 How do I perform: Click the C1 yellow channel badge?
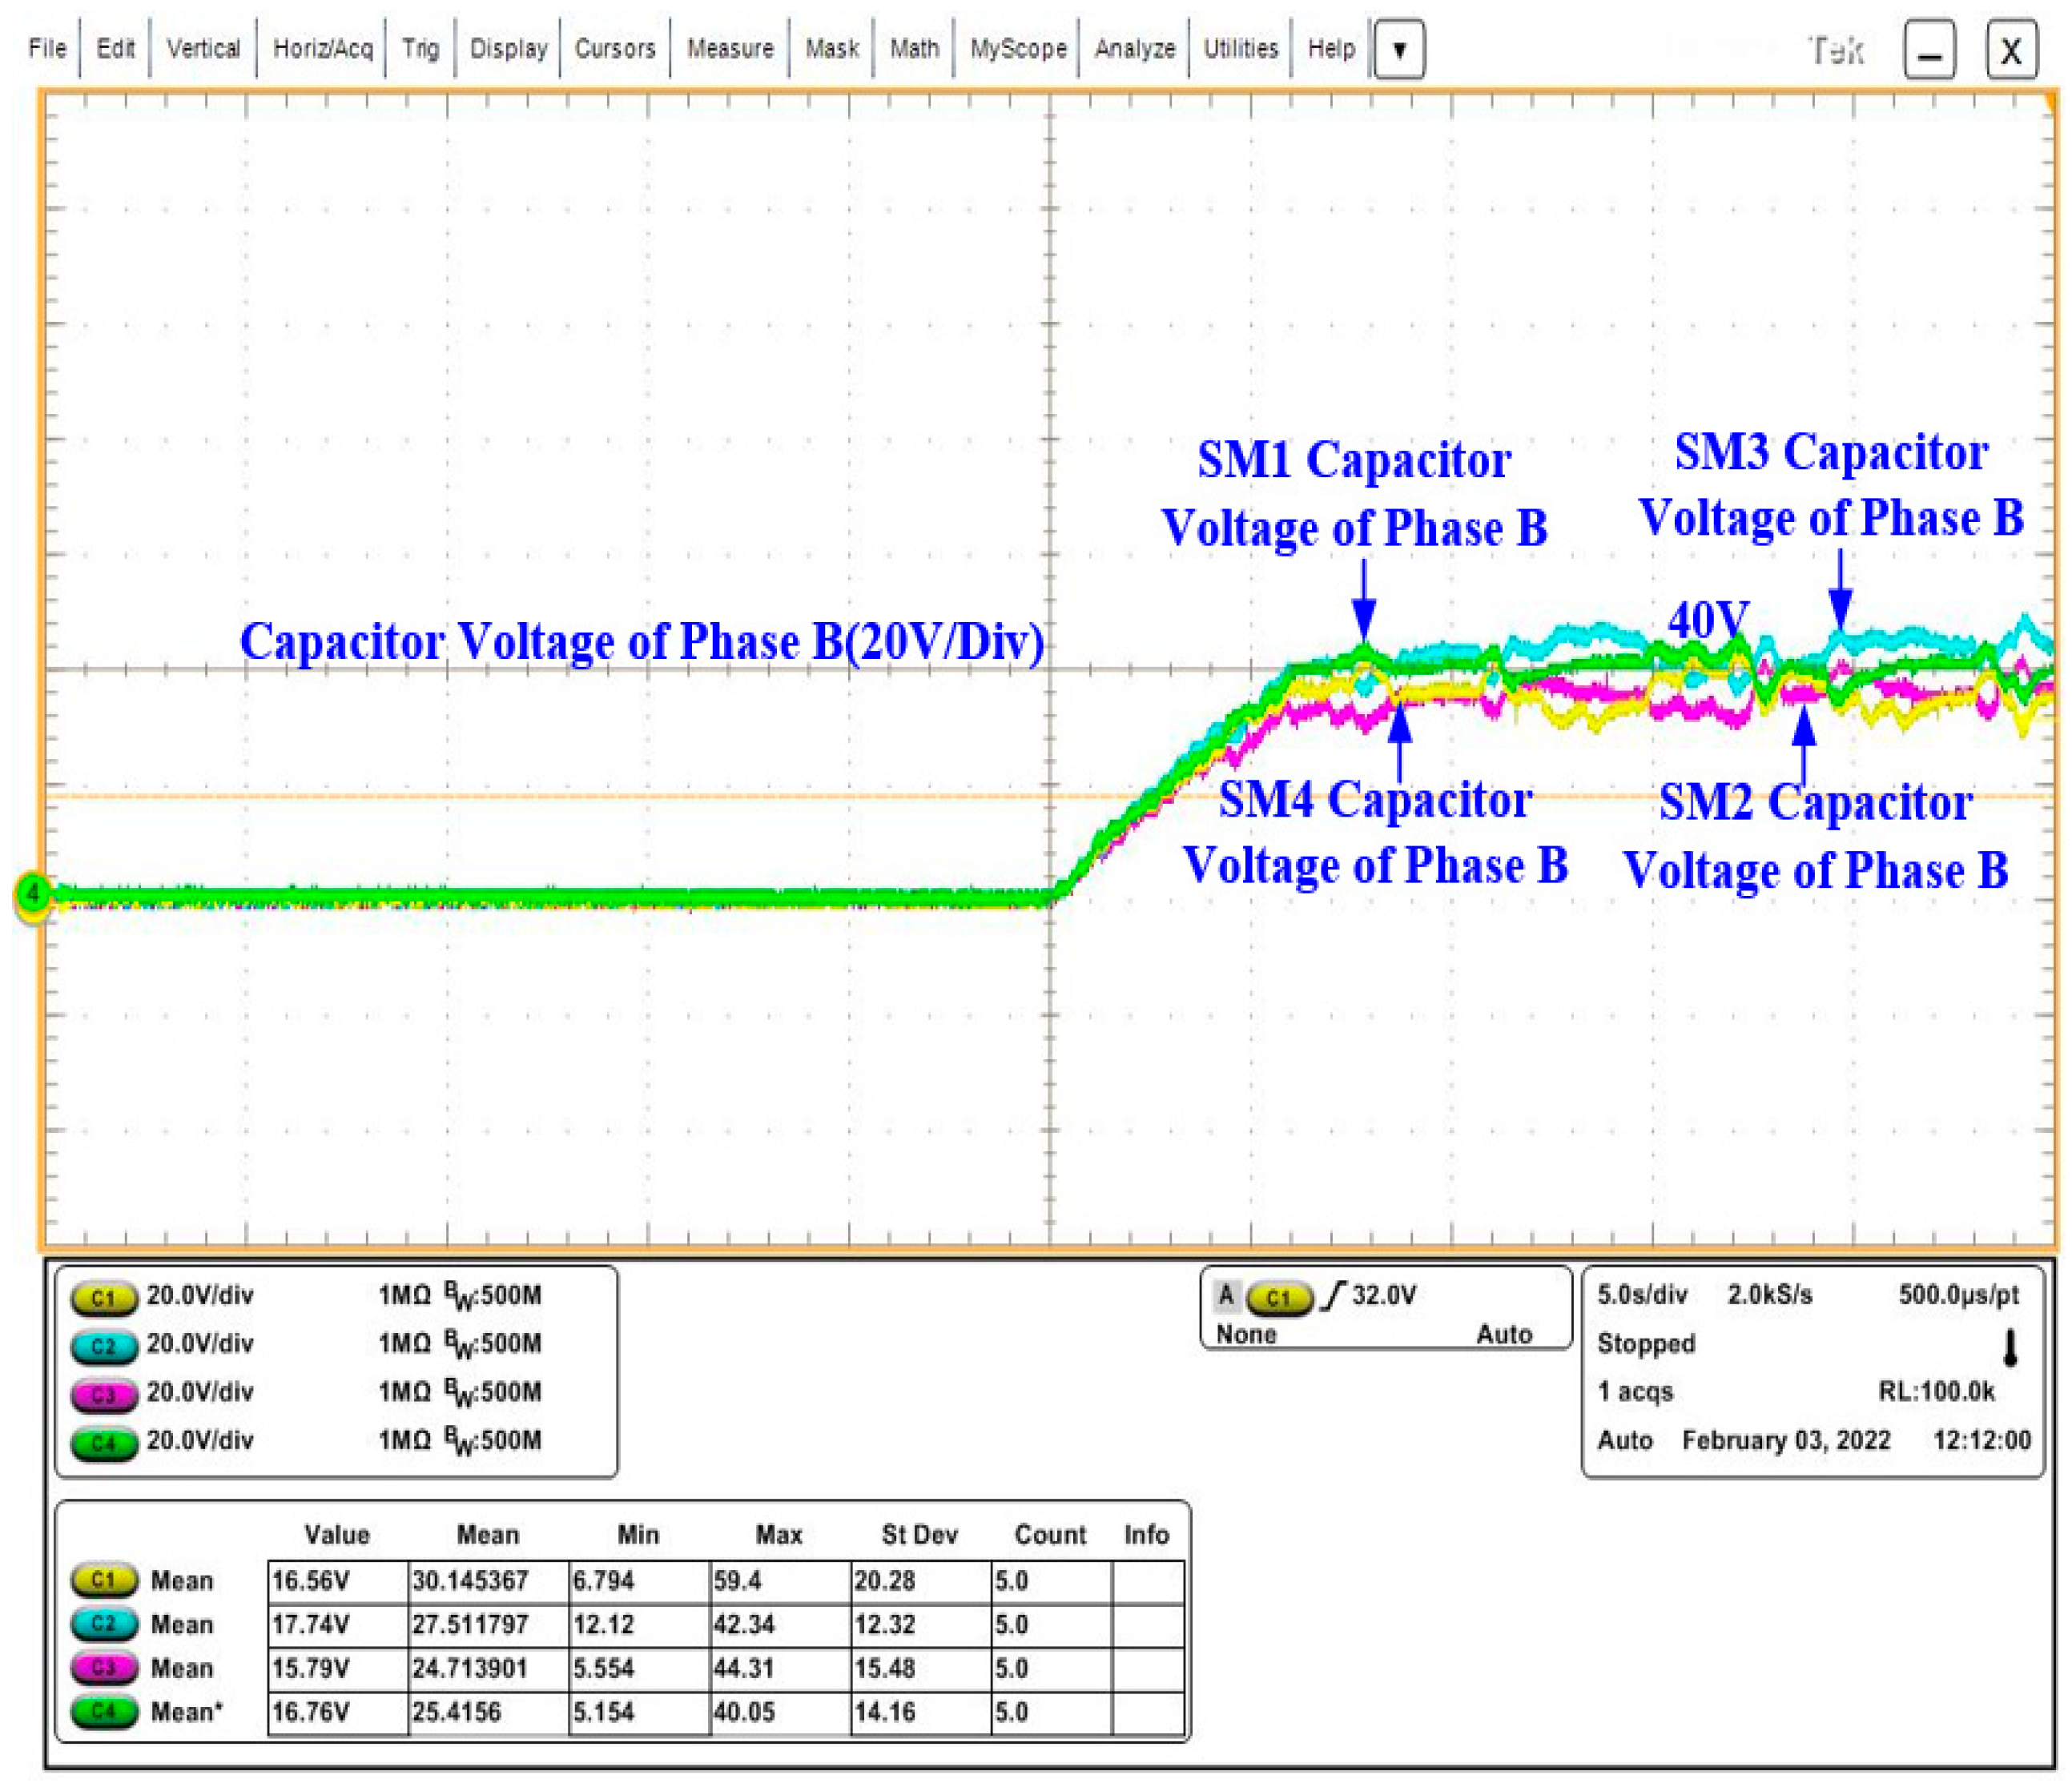(x=103, y=1299)
